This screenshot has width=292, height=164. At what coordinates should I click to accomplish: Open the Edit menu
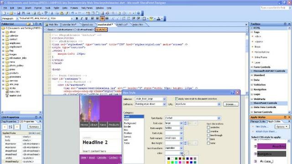pyautogui.click(x=12, y=8)
